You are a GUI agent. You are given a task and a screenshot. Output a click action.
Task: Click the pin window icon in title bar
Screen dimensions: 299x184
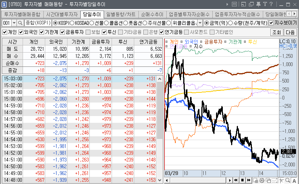coord(258,4)
